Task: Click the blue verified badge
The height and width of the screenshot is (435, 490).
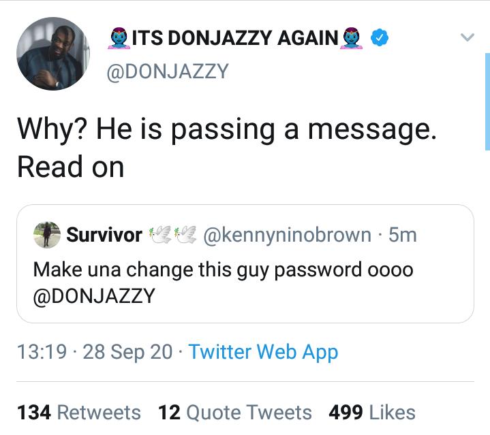Action: point(379,39)
